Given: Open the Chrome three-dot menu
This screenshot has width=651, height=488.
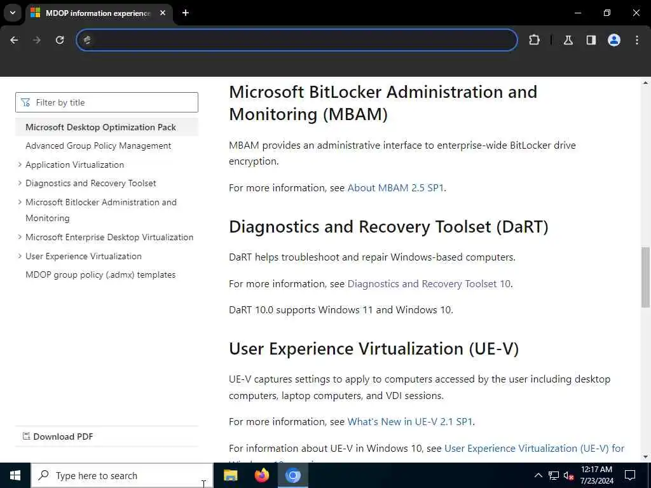Looking at the screenshot, I should tap(637, 40).
